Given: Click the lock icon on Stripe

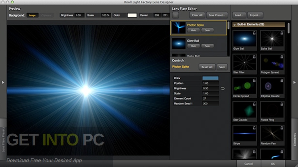Looking at the screenshot, I should pos(254,128).
